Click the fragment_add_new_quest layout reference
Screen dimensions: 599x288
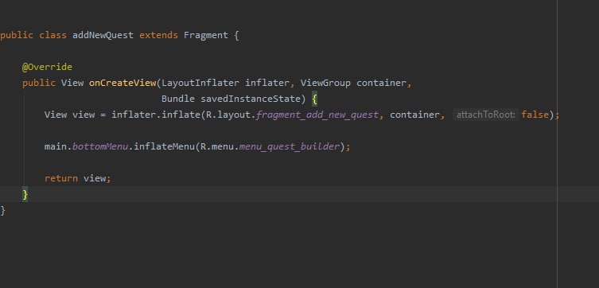[x=317, y=115]
